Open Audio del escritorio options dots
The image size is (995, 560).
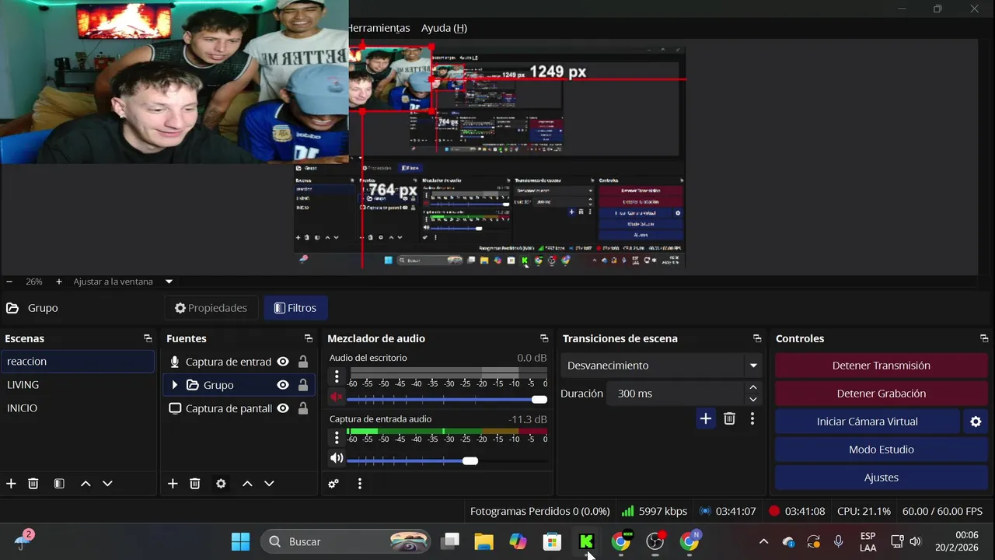pyautogui.click(x=337, y=376)
